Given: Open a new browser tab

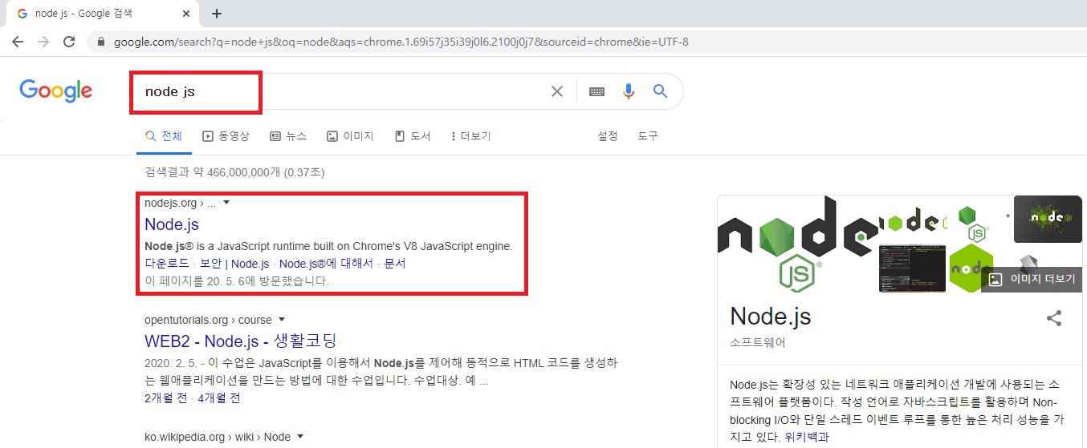Looking at the screenshot, I should 217,14.
